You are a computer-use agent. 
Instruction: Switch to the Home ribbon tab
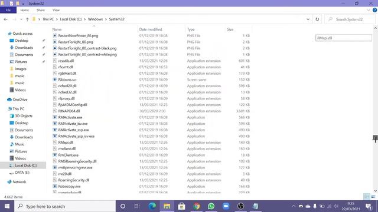[25, 10]
